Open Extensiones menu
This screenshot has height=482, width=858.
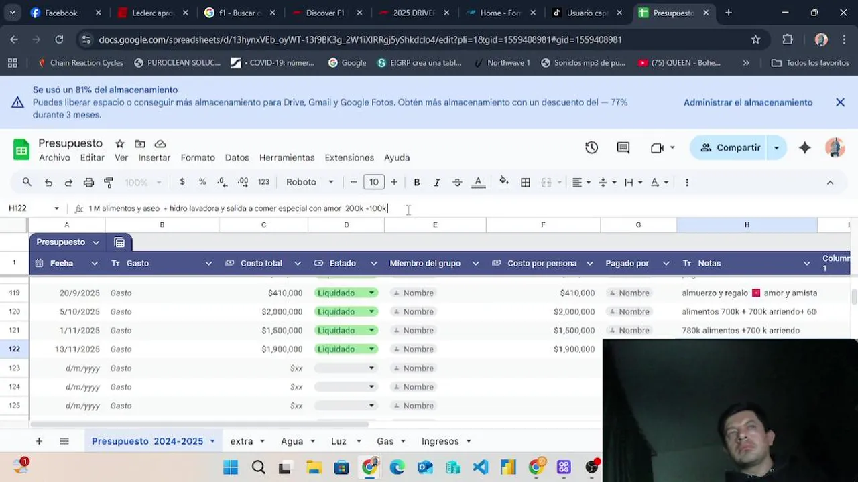[349, 158]
